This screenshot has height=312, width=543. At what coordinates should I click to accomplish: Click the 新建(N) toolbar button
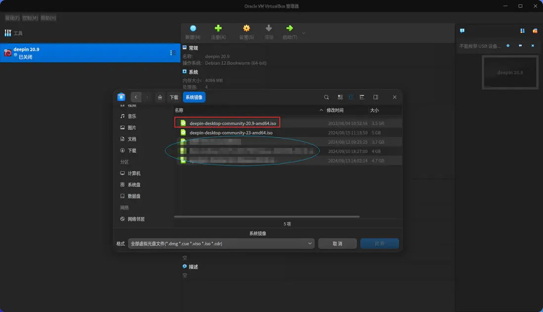(193, 32)
